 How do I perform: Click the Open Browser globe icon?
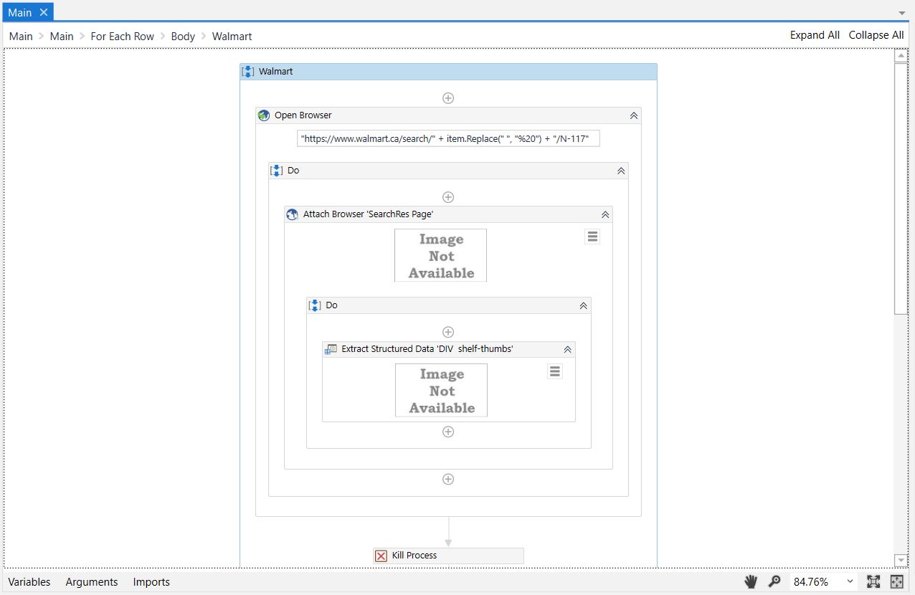pos(264,115)
